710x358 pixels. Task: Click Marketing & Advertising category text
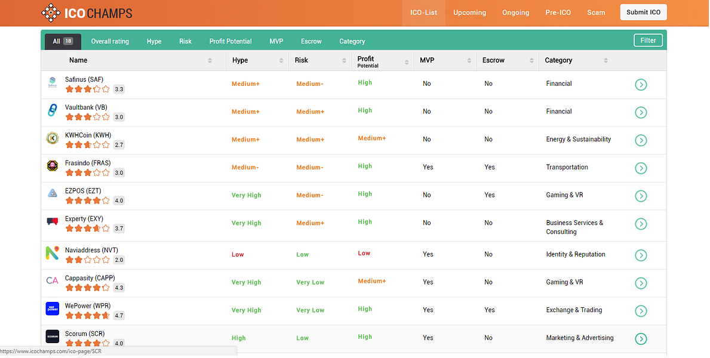tap(580, 338)
